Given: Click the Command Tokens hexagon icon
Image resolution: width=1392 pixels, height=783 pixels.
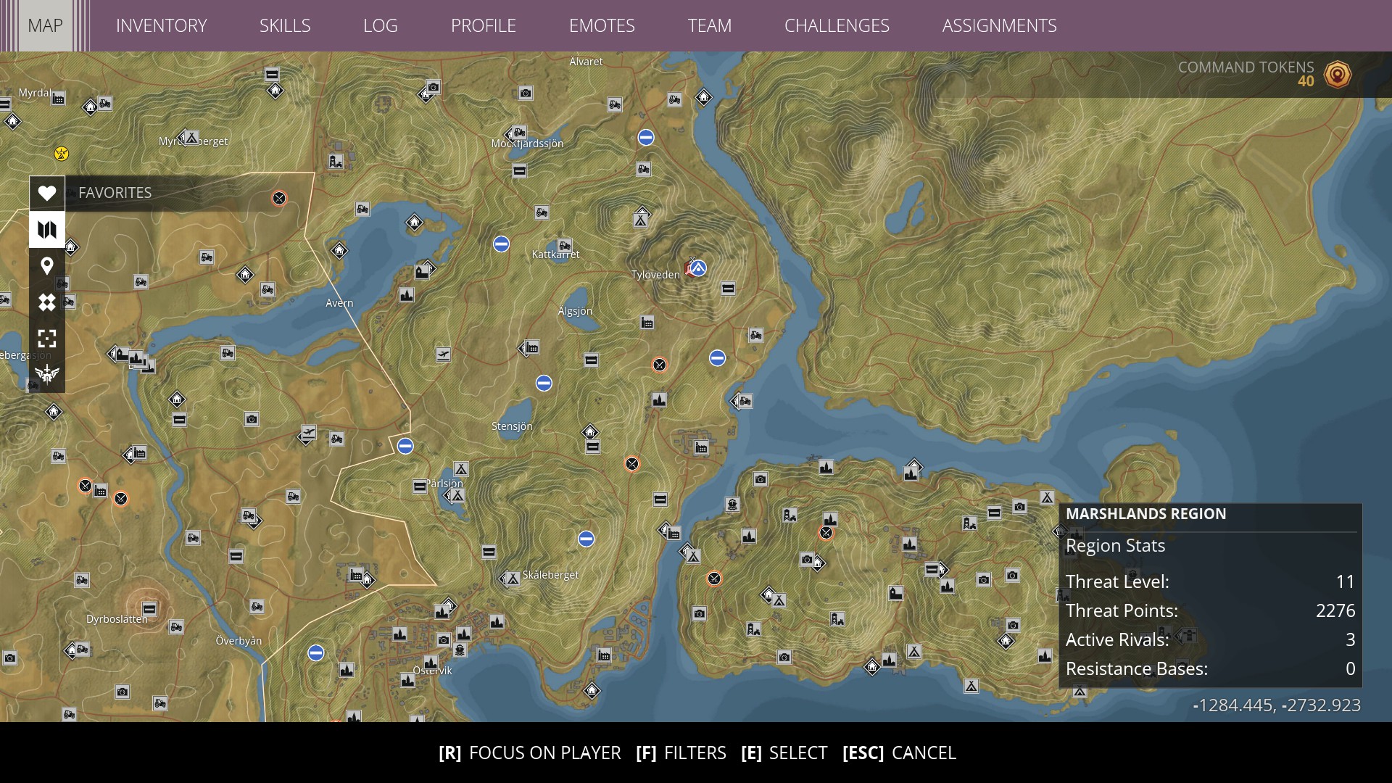Looking at the screenshot, I should coord(1337,74).
